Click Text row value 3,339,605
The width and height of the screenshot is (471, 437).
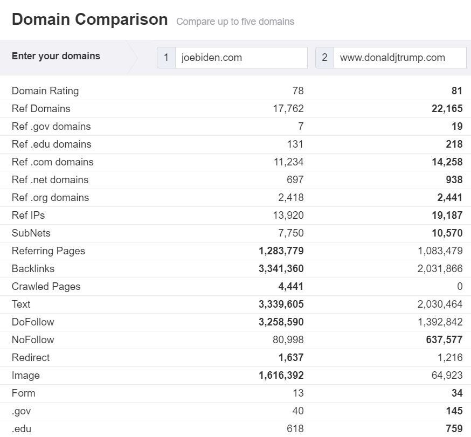281,304
